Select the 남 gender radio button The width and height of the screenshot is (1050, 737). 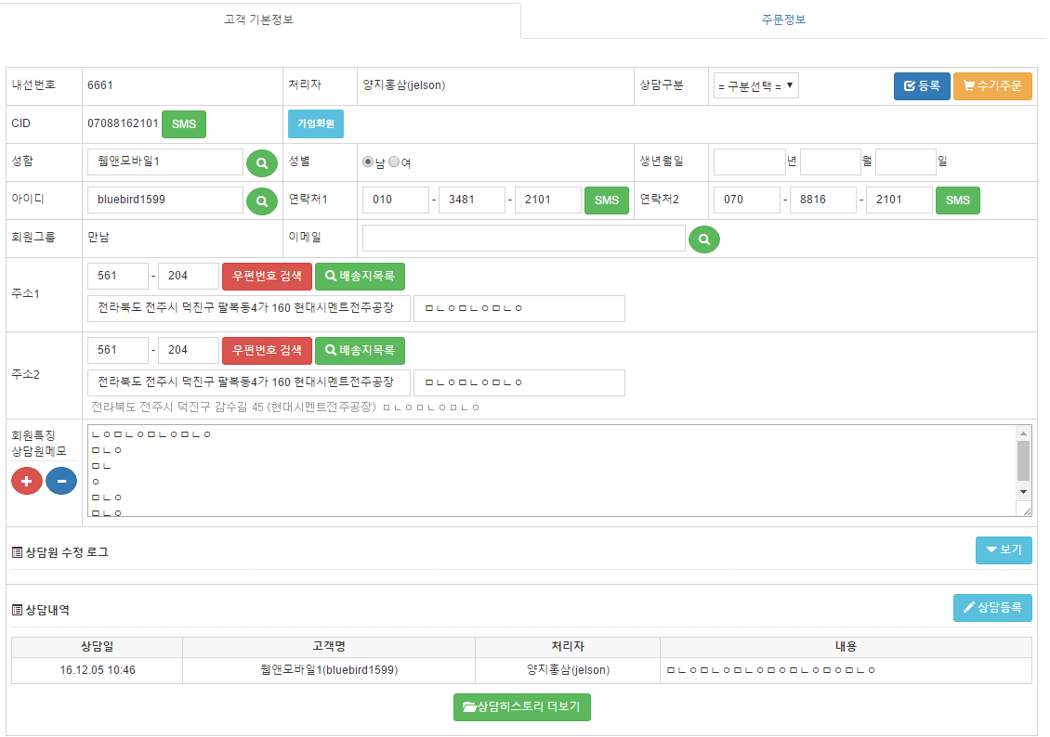point(368,162)
